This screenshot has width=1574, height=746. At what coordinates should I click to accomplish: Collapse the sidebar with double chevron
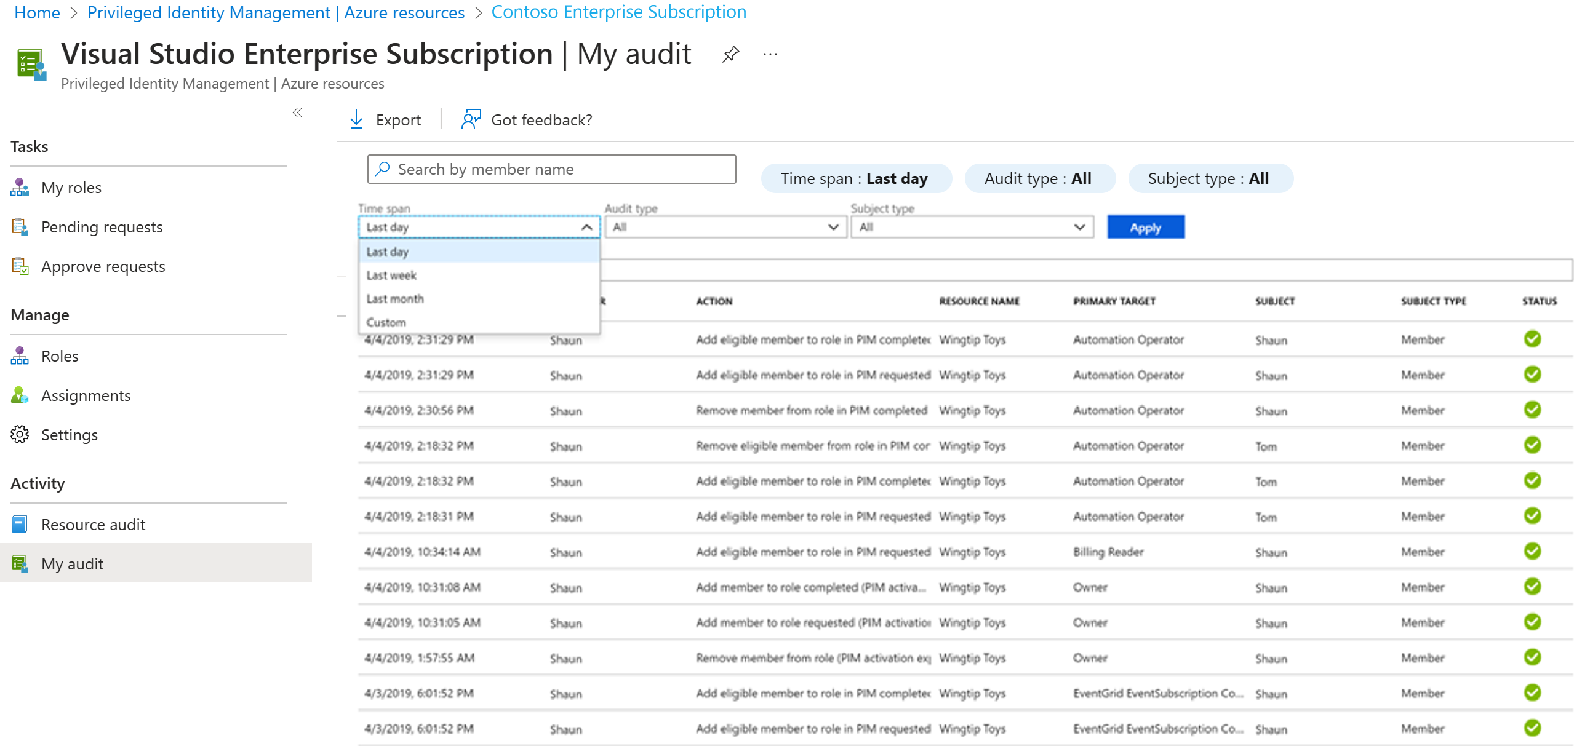pyautogui.click(x=297, y=113)
